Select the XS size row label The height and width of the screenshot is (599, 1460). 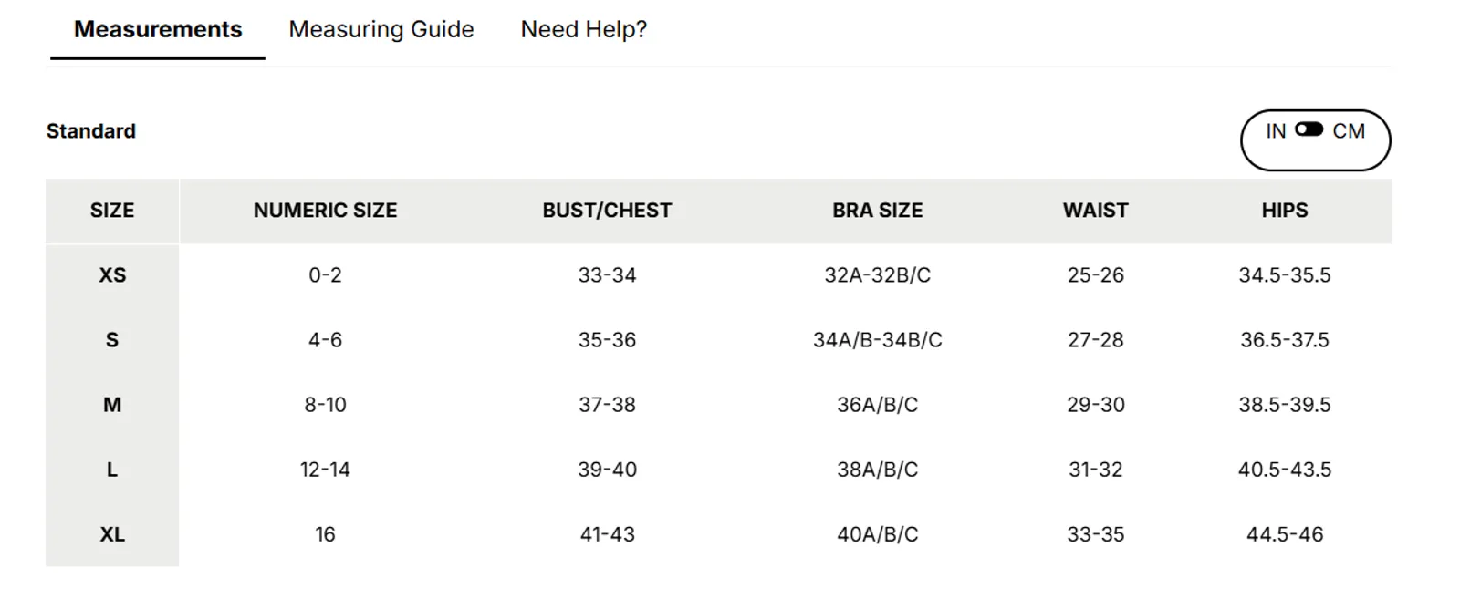(112, 275)
